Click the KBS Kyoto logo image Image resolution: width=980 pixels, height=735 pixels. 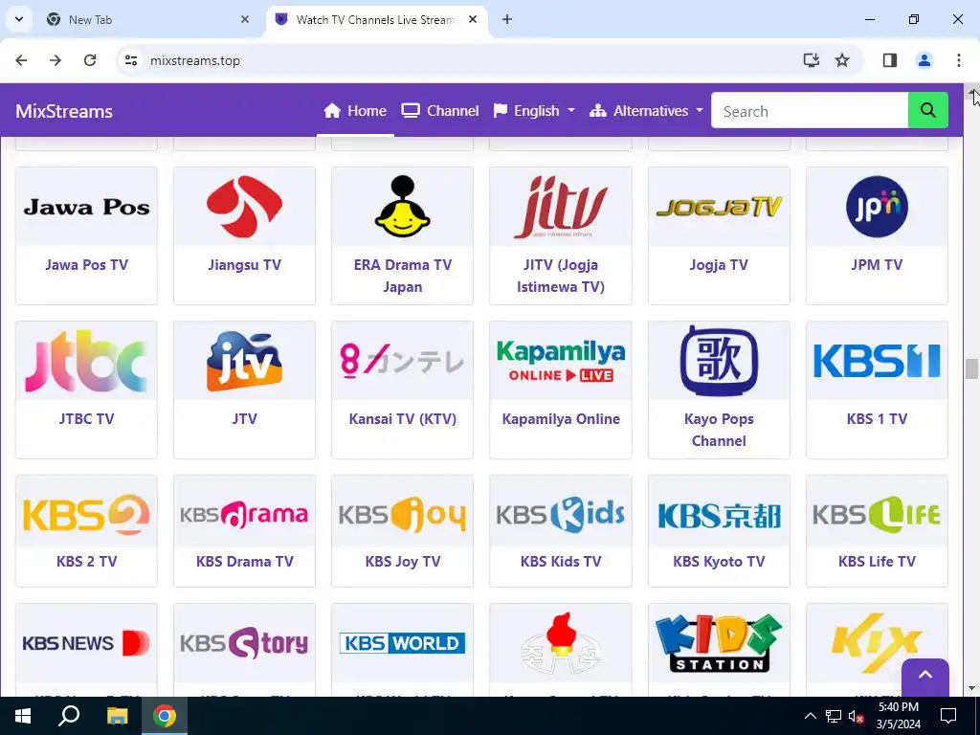[x=719, y=515]
